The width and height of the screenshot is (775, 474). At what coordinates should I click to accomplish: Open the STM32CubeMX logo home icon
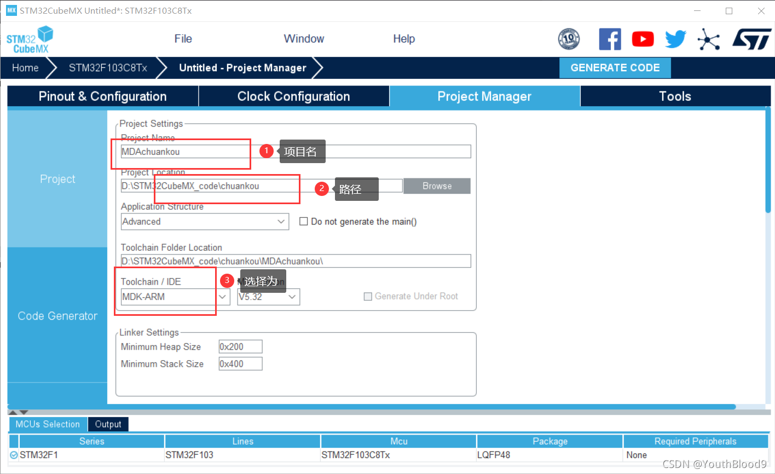tap(30, 39)
